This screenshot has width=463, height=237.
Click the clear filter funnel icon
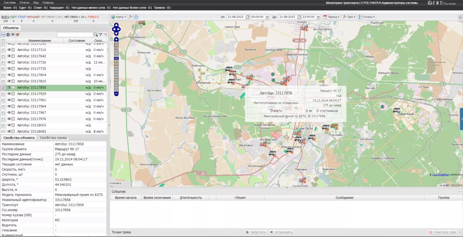[x=105, y=35]
